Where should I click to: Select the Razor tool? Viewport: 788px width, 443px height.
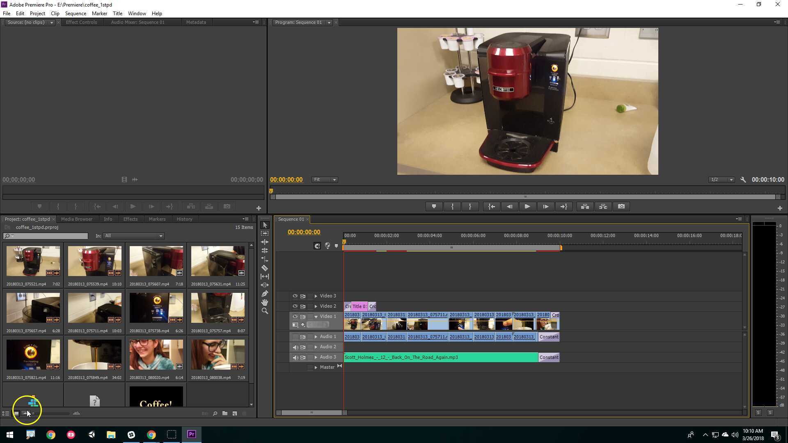265,267
